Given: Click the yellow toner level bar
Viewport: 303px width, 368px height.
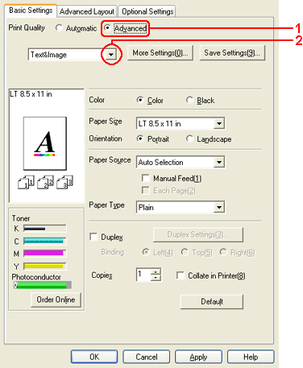Looking at the screenshot, I should tap(44, 266).
